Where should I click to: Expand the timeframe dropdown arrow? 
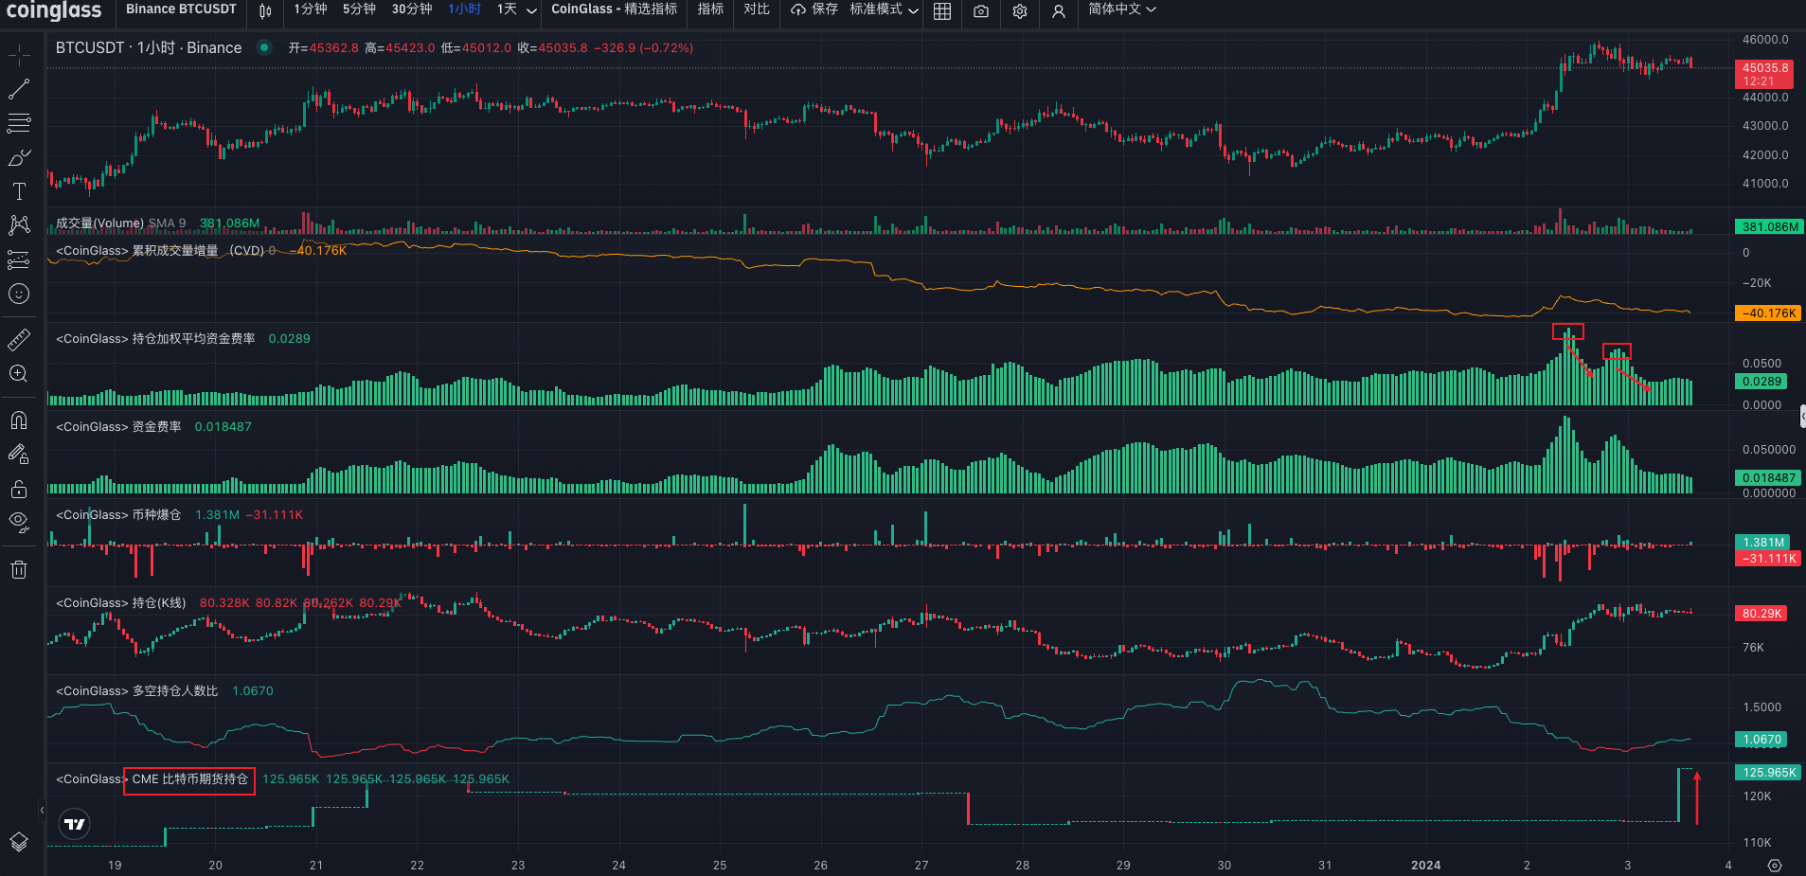[x=532, y=10]
